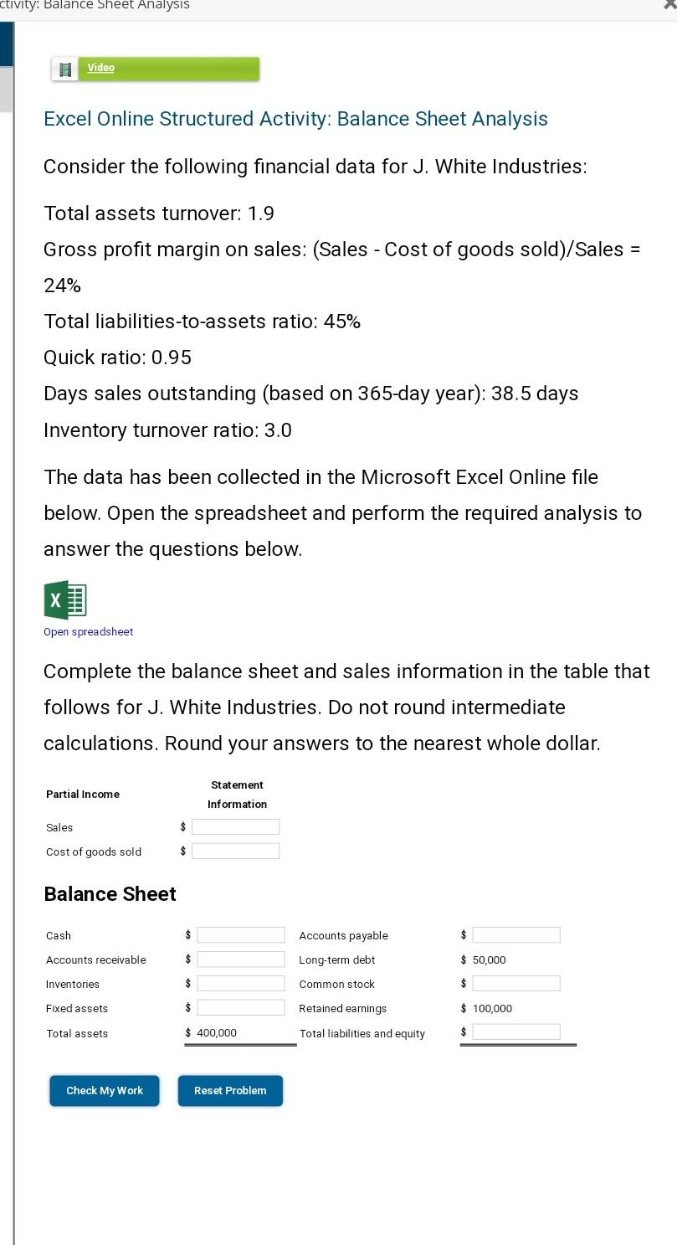This screenshot has width=677, height=1245.
Task: Click the Excel Online Structured Activity heading link
Action: point(295,118)
